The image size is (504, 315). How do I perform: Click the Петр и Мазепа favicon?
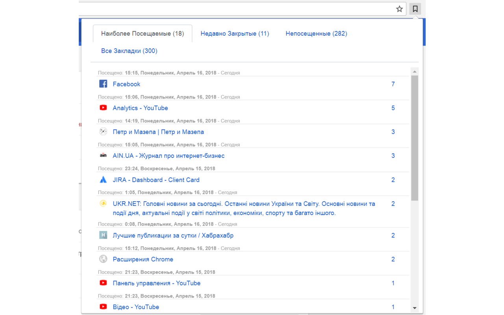coord(103,132)
